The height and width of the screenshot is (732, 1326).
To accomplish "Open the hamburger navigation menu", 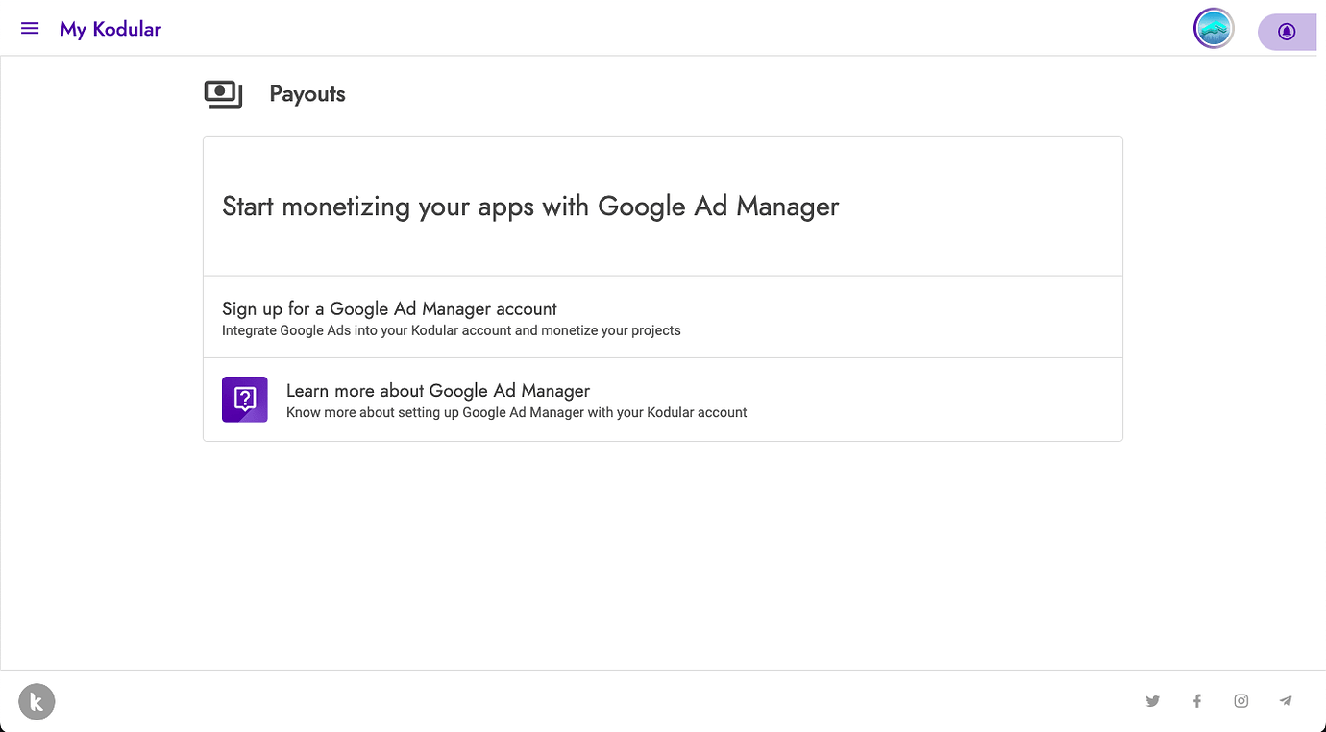I will [x=30, y=29].
